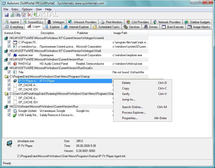Click the Google Update entry icon
This screenshot has width=215, height=168.
coord(15,111)
